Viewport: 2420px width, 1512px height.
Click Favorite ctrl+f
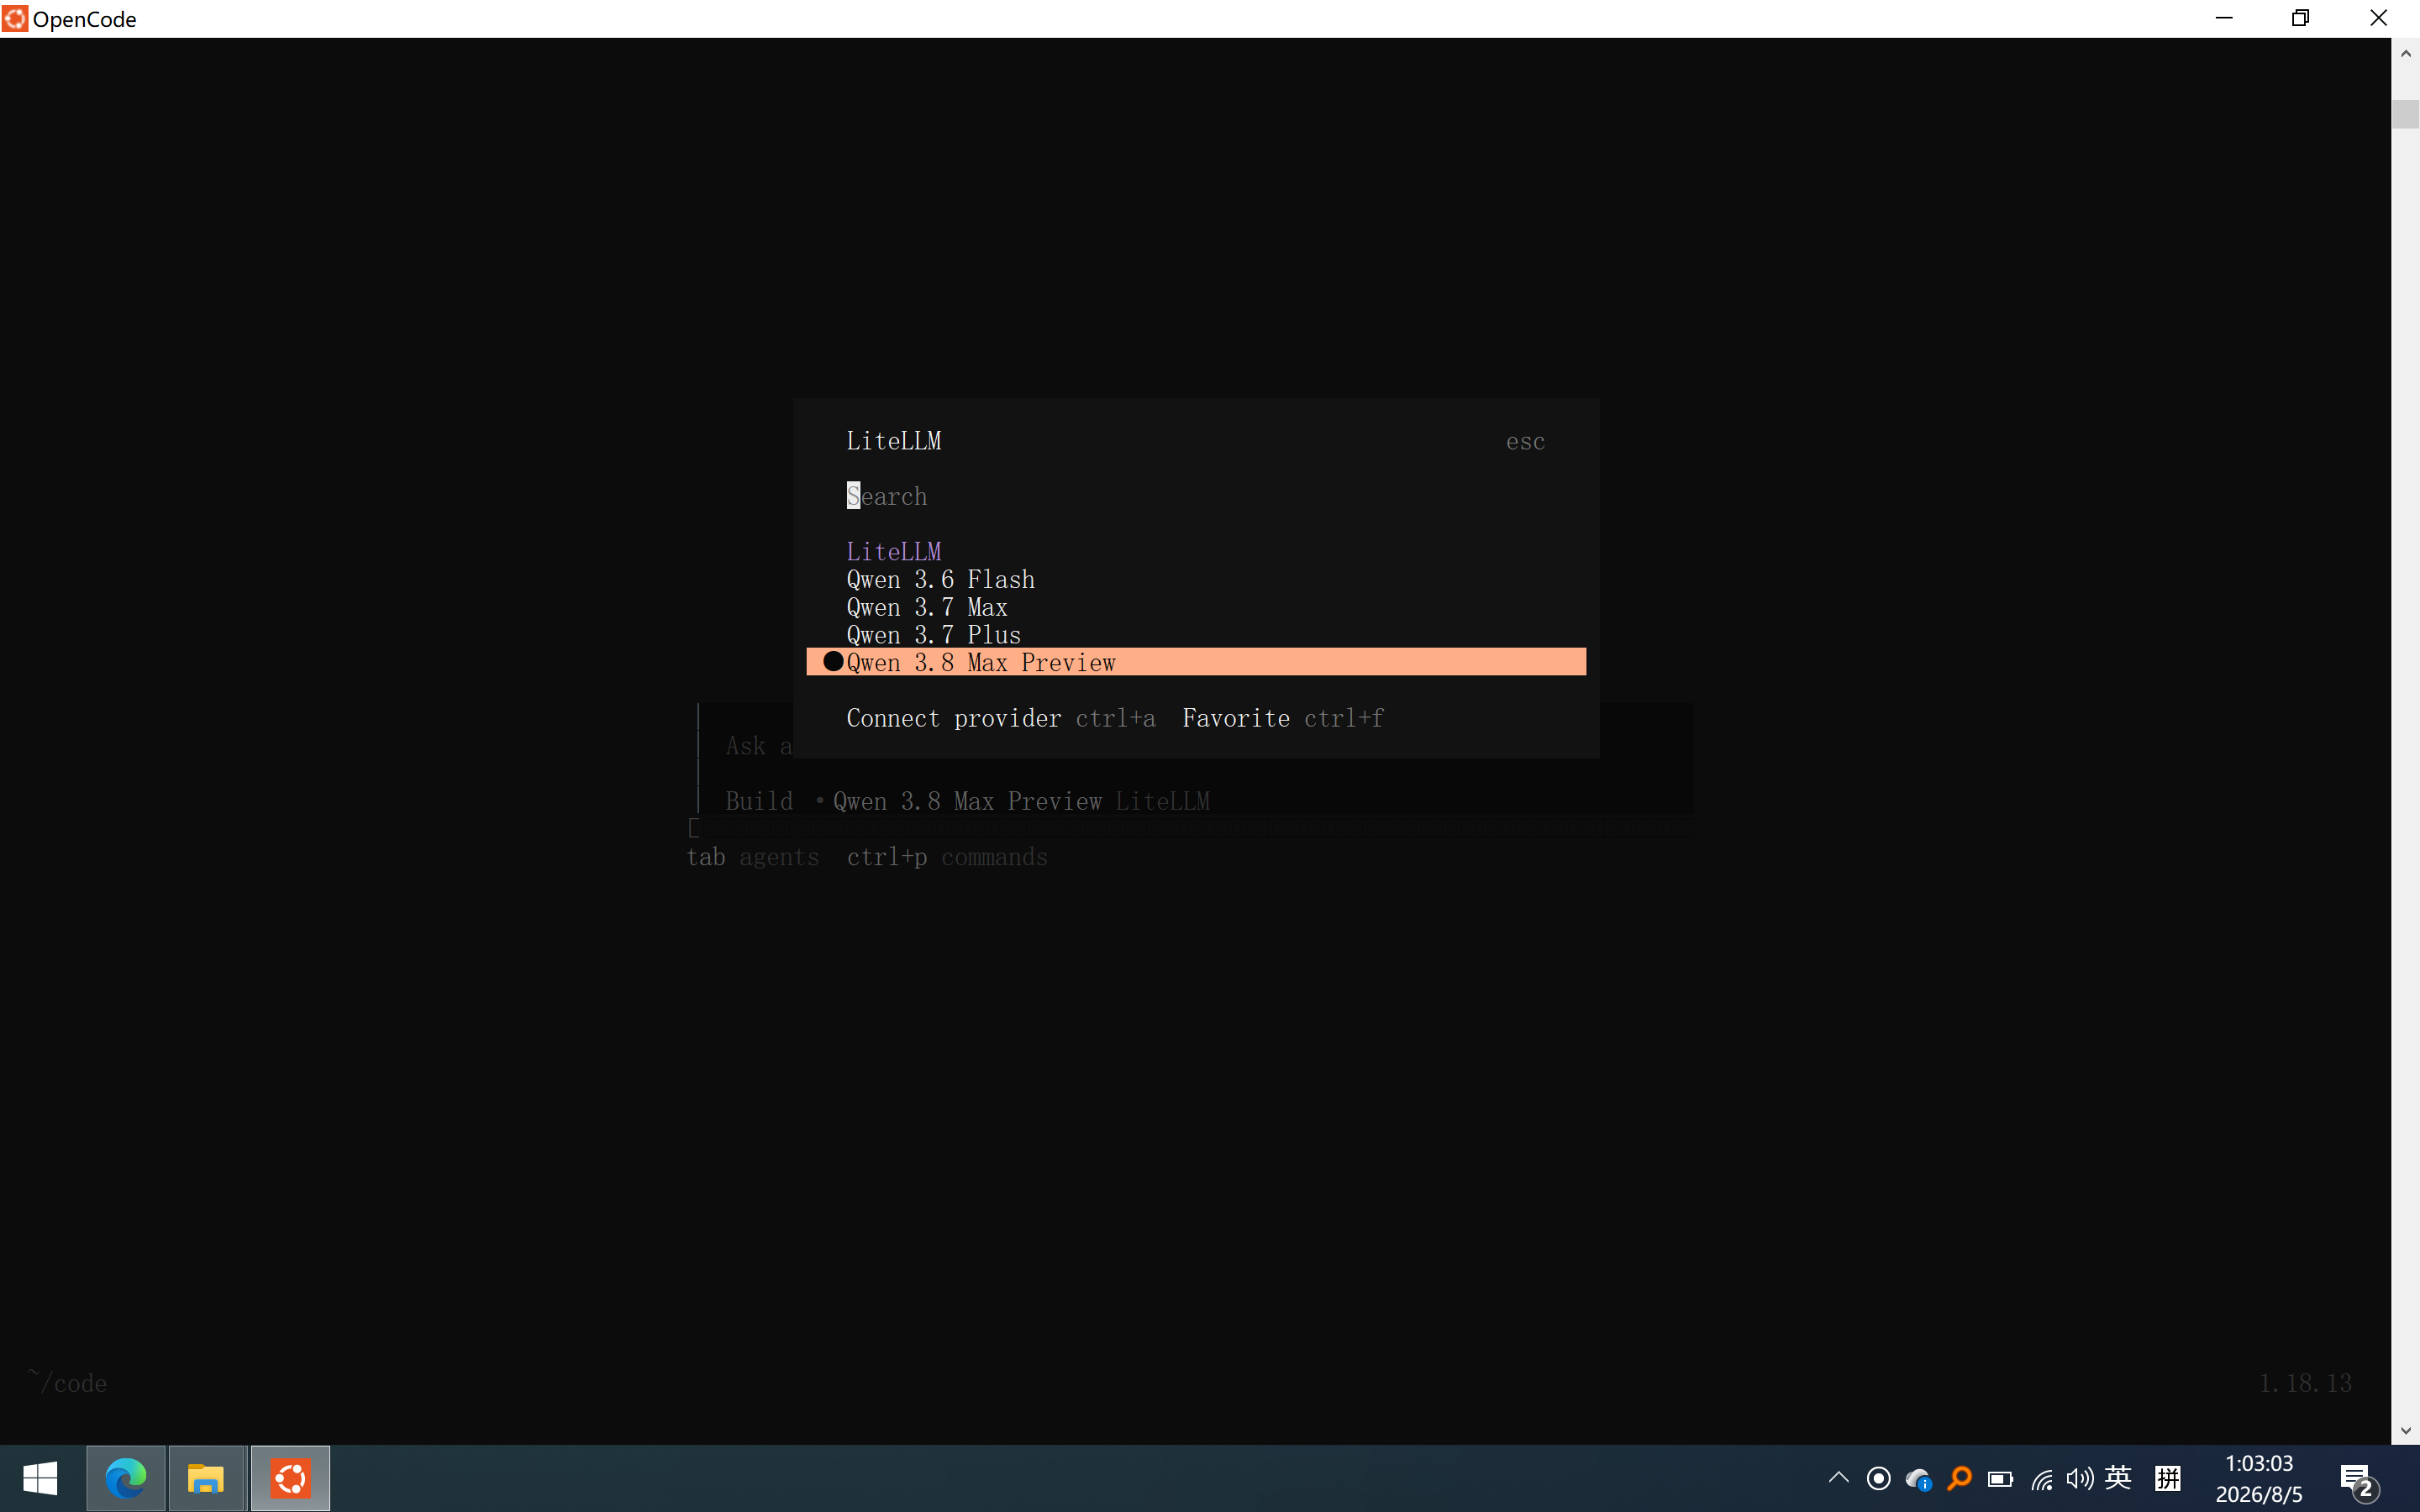[x=1283, y=718]
